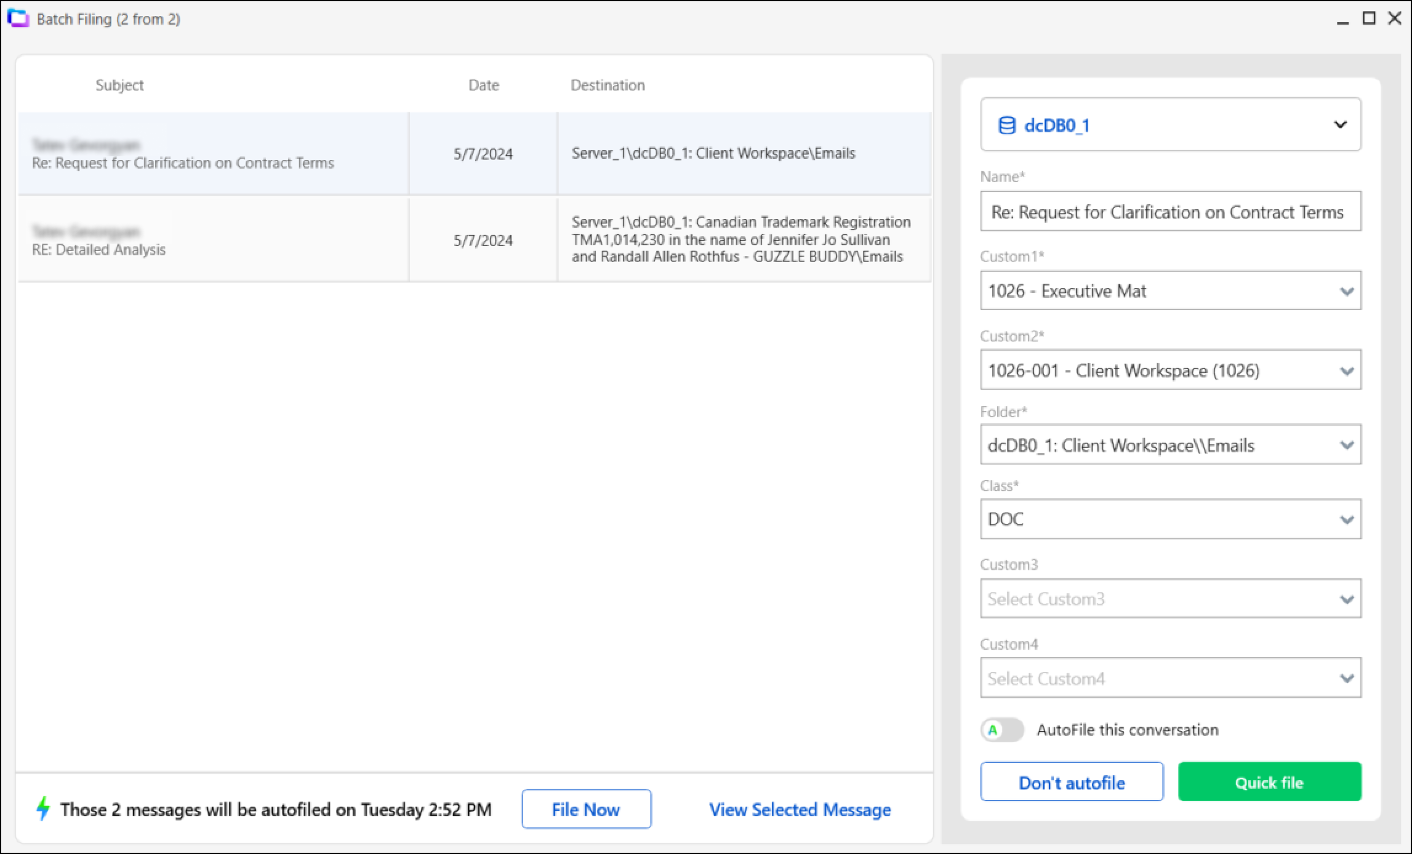Click the Don't autofile button
This screenshot has height=854, width=1412.
click(1071, 782)
